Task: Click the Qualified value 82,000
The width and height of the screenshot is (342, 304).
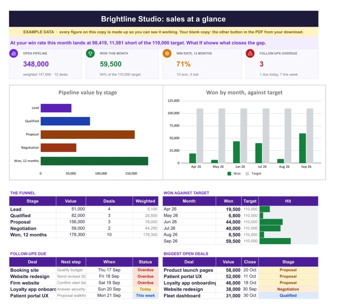Action: coord(78,216)
